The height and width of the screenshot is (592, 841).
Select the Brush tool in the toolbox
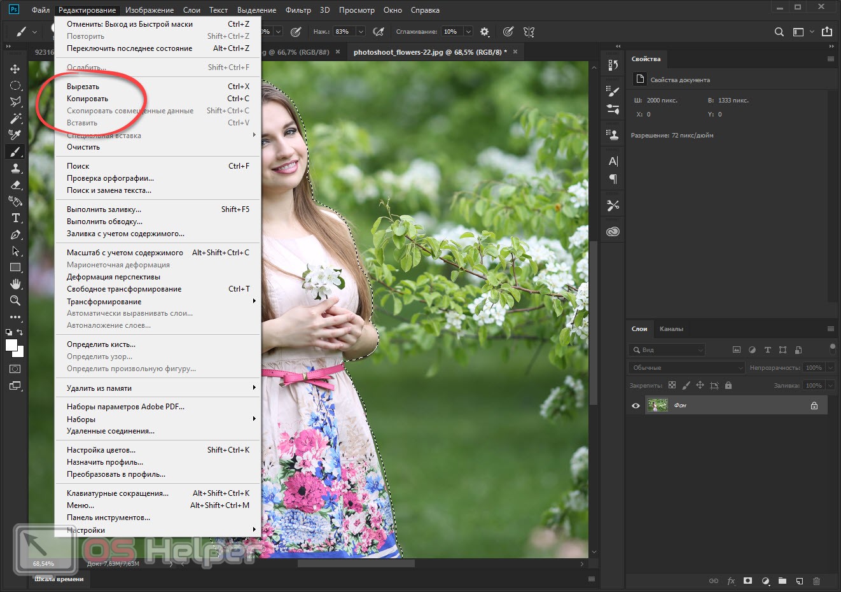[15, 152]
